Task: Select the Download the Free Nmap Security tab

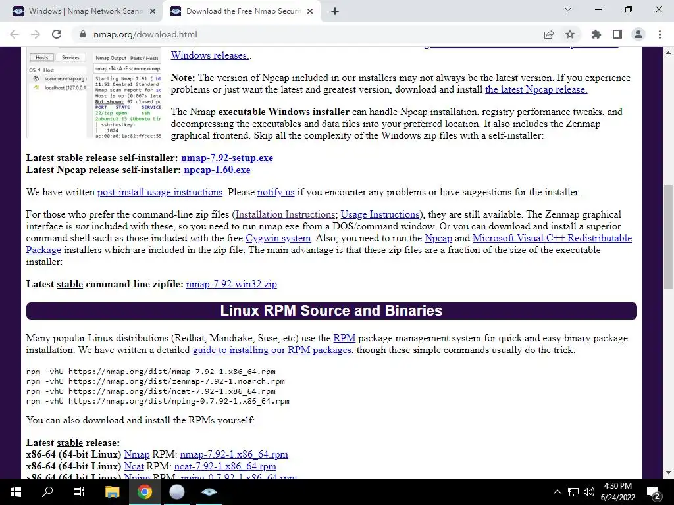Action: coord(241,11)
